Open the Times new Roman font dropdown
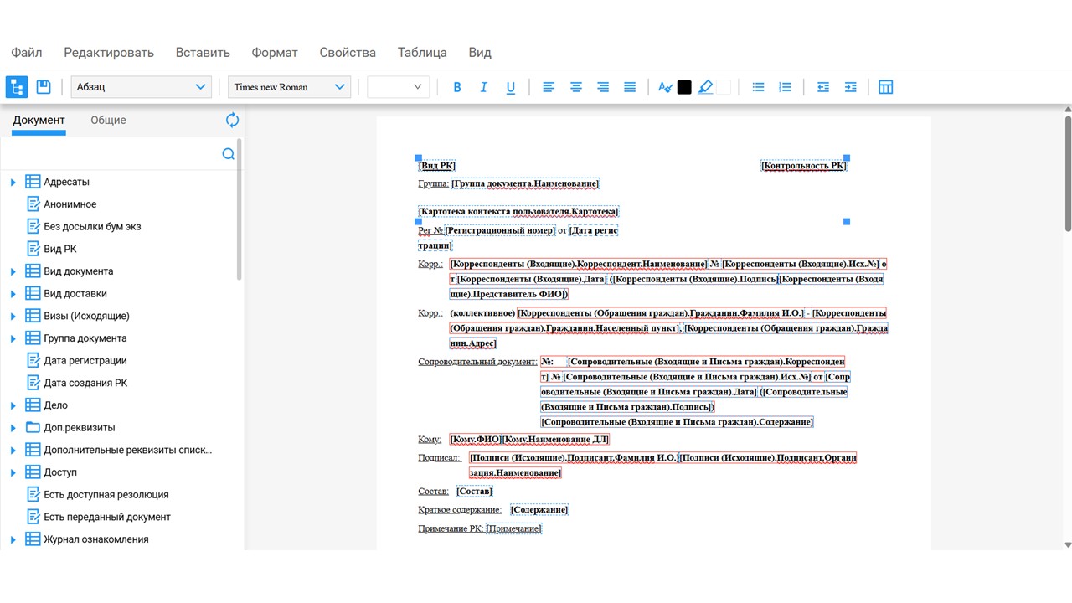 click(x=289, y=87)
